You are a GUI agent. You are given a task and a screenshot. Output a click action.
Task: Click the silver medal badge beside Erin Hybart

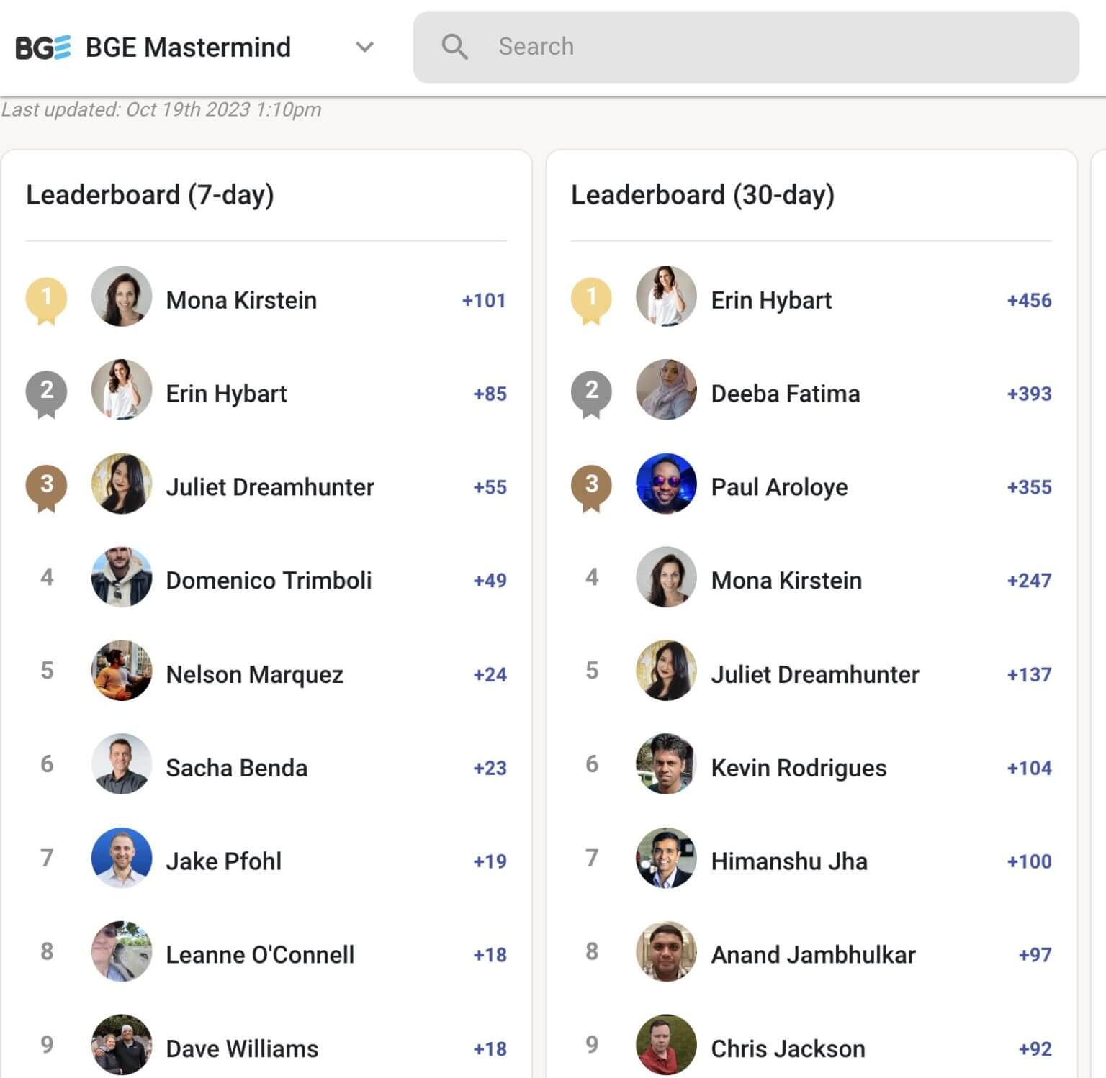click(47, 393)
